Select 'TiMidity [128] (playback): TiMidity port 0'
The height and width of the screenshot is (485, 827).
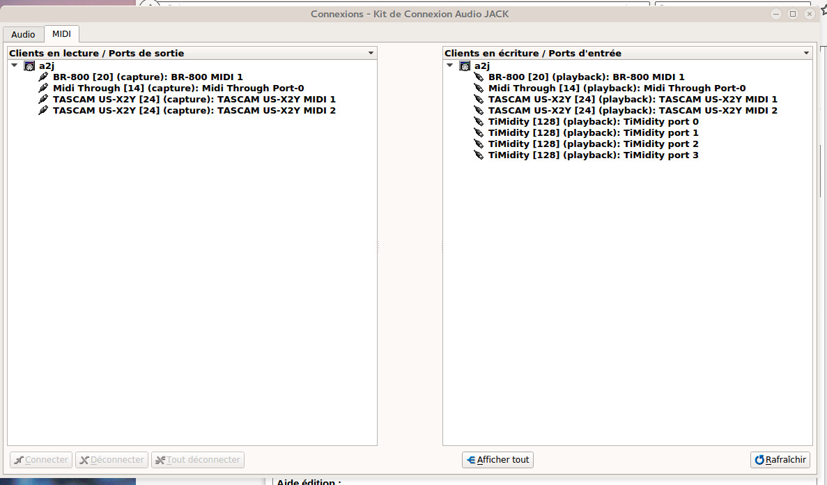tap(594, 121)
